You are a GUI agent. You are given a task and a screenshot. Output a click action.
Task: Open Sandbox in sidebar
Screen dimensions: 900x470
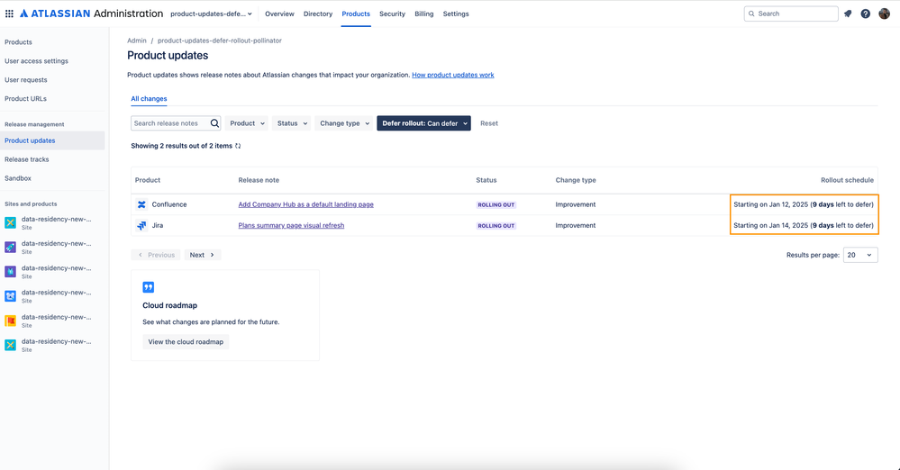point(18,178)
